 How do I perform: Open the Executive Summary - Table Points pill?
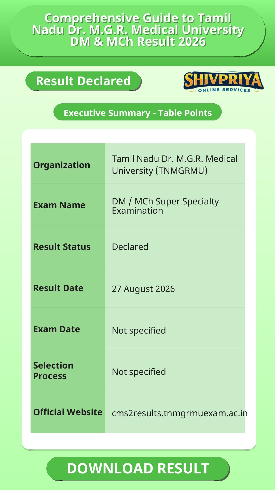click(x=137, y=112)
